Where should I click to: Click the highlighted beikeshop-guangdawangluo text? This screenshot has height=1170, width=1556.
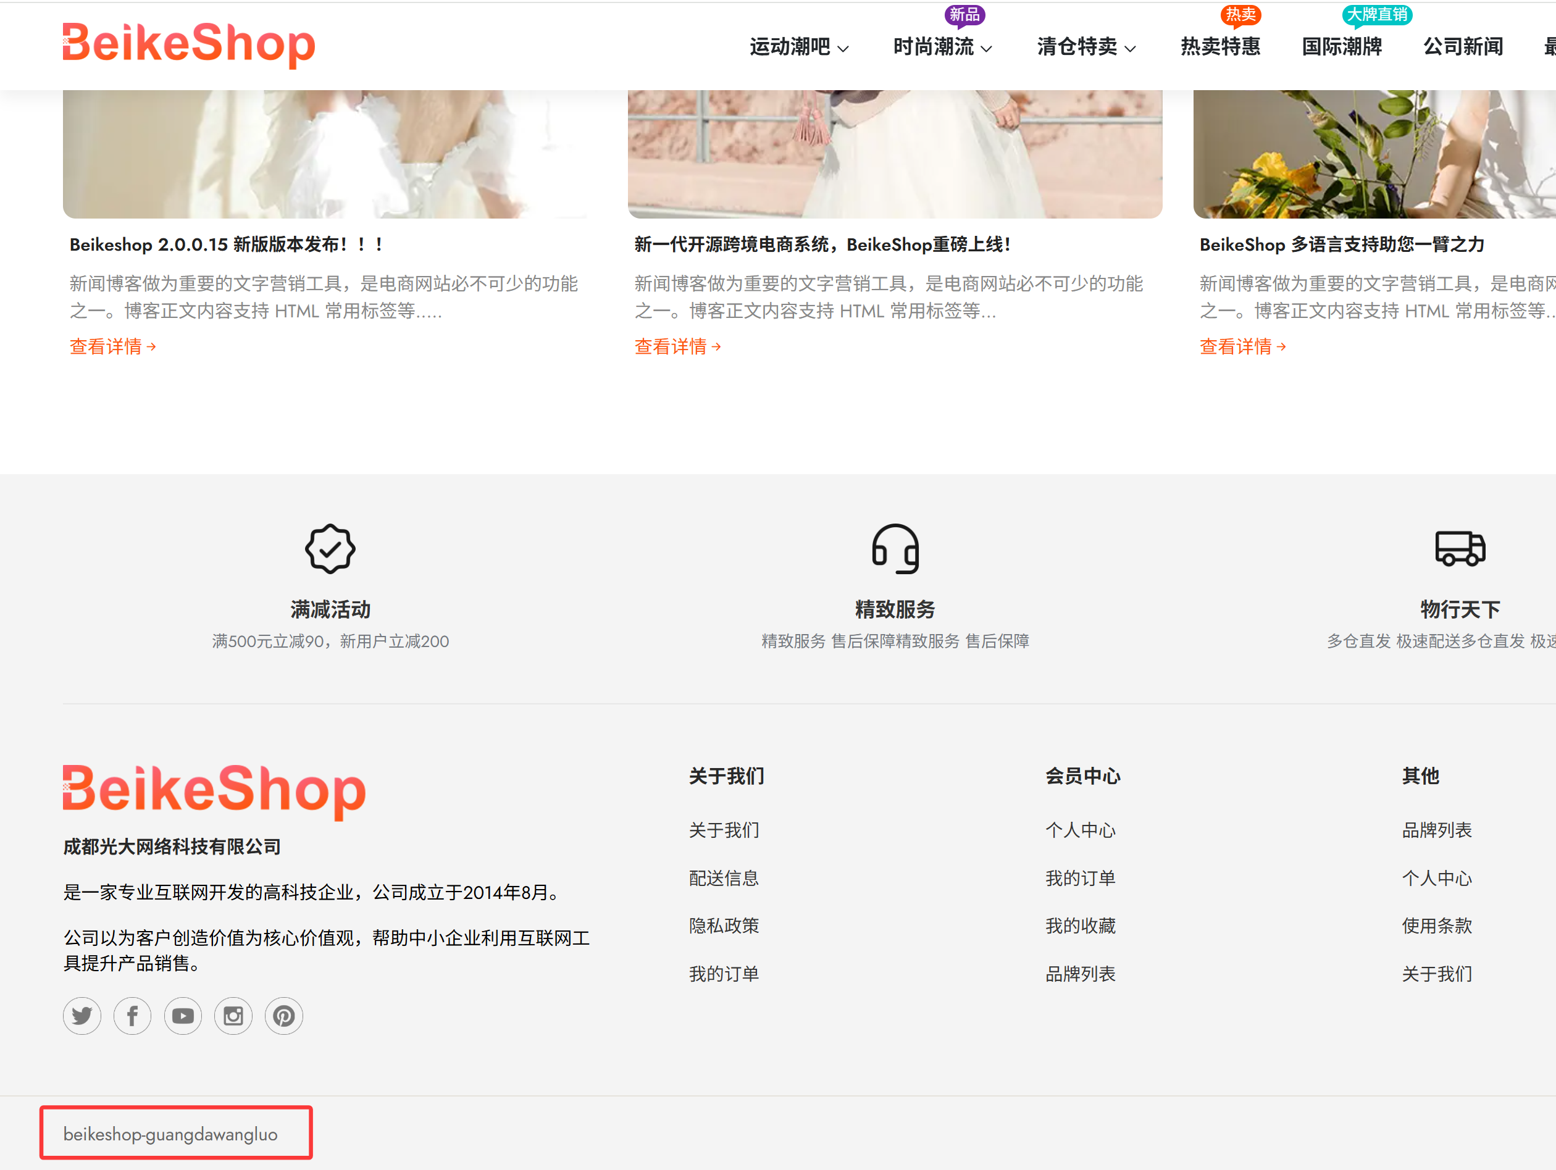pos(171,1133)
